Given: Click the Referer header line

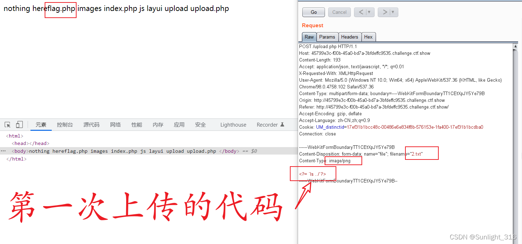Looking at the screenshot, I should click(x=374, y=107).
